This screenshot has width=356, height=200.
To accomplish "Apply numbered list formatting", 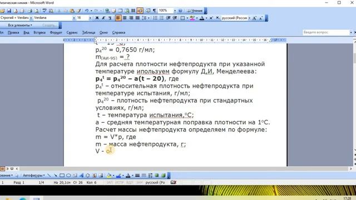I will click(x=155, y=18).
